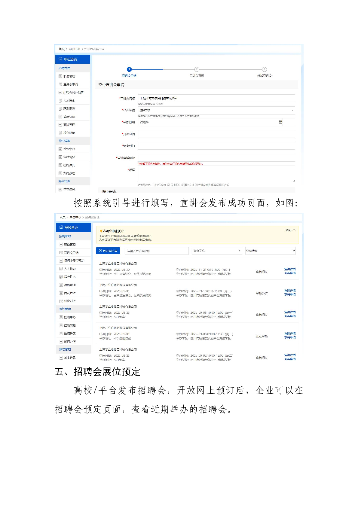Click 单位中心 in the 宣讲会管理 breadcrumb
Screen dimensions: 358x506
pyautogui.click(x=75, y=217)
